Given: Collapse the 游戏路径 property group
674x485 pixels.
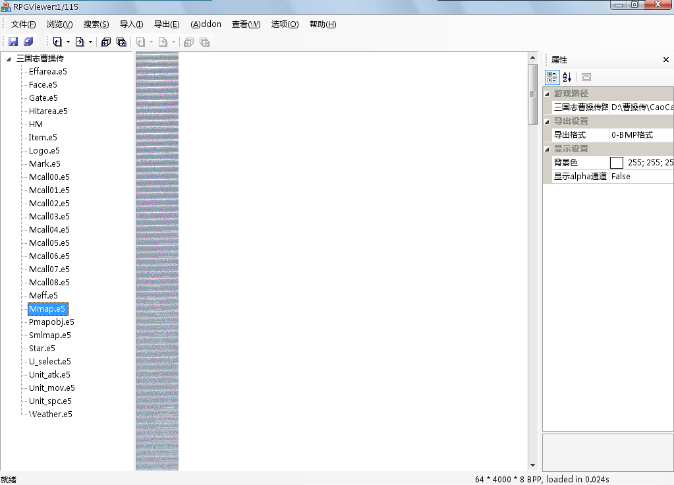Looking at the screenshot, I should [x=548, y=94].
